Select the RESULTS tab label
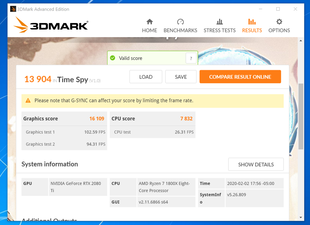This screenshot has width=310, height=225. 252,30
